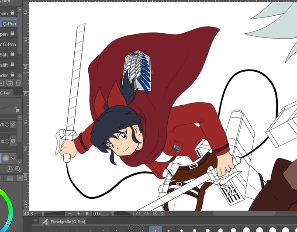The height and width of the screenshot is (232, 297).
Task: Expand the brush tip shape dropdown
Action: click(13, 158)
